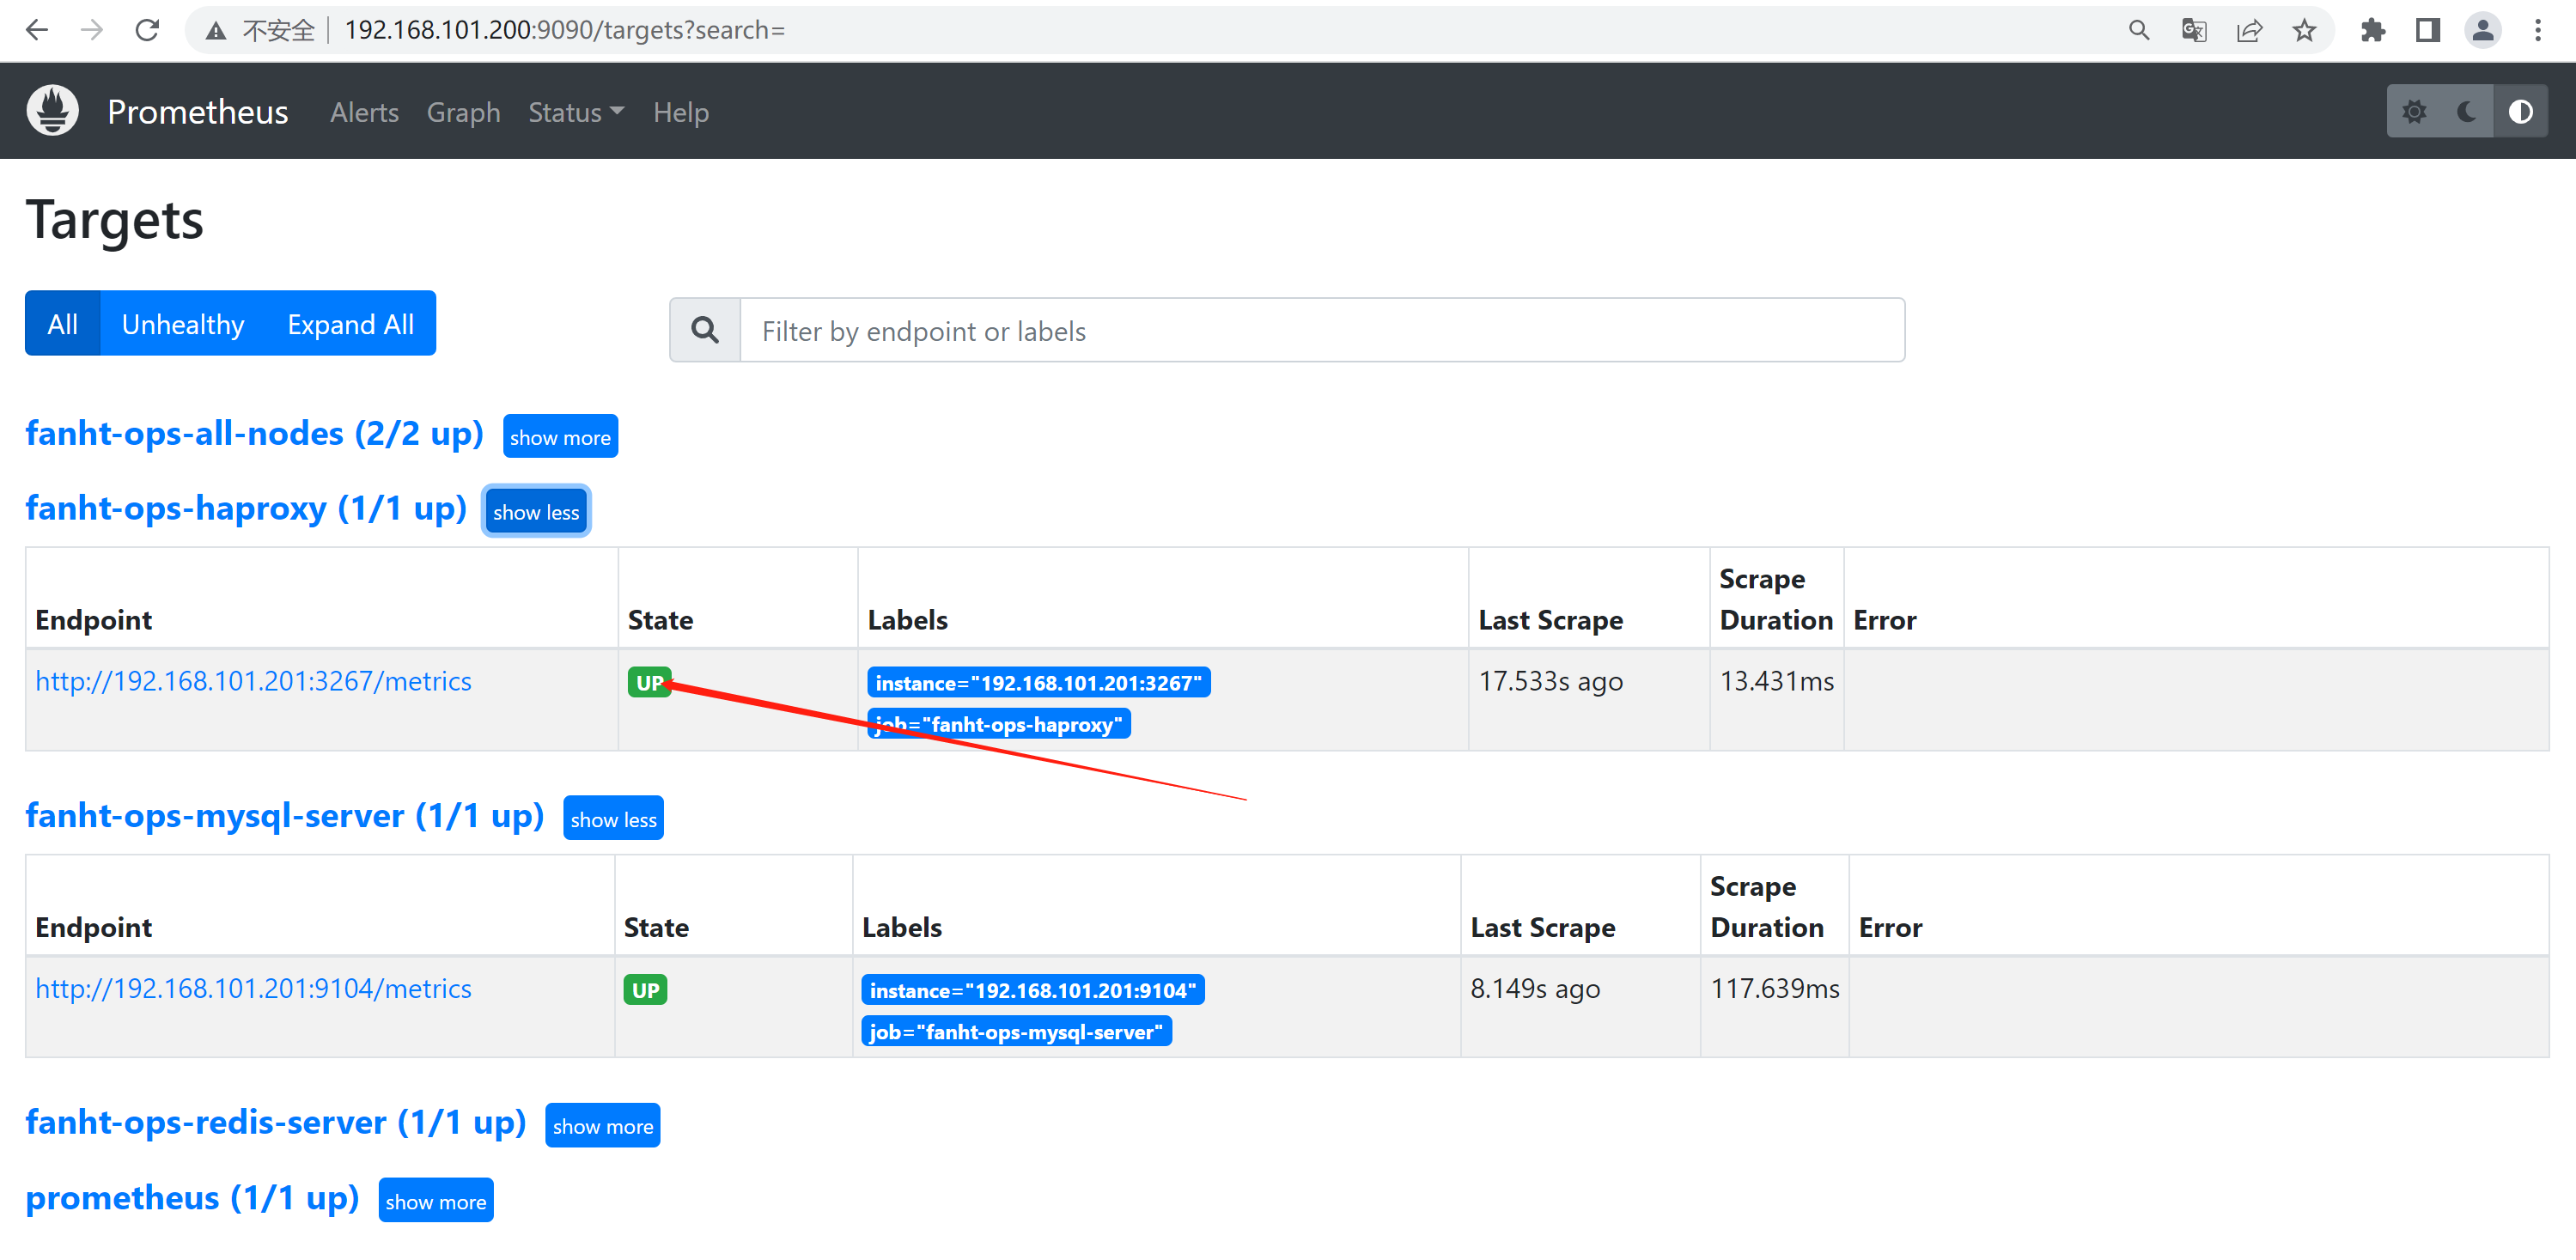Click the Filter by endpoint or labels field
Screen dimensions: 2576x1260
tap(1322, 330)
